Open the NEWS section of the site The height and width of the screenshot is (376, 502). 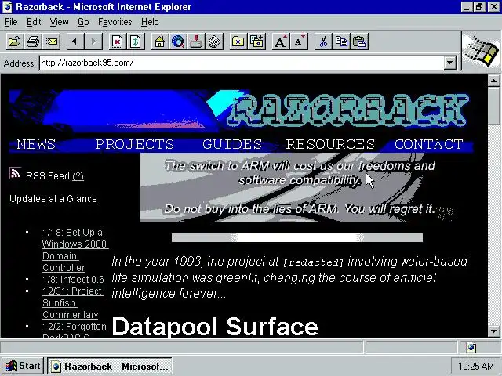[36, 144]
